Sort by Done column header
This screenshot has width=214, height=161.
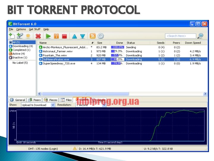[117, 43]
